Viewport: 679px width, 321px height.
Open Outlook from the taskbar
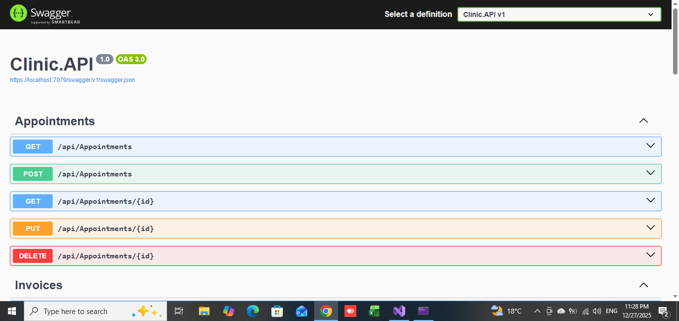[301, 311]
